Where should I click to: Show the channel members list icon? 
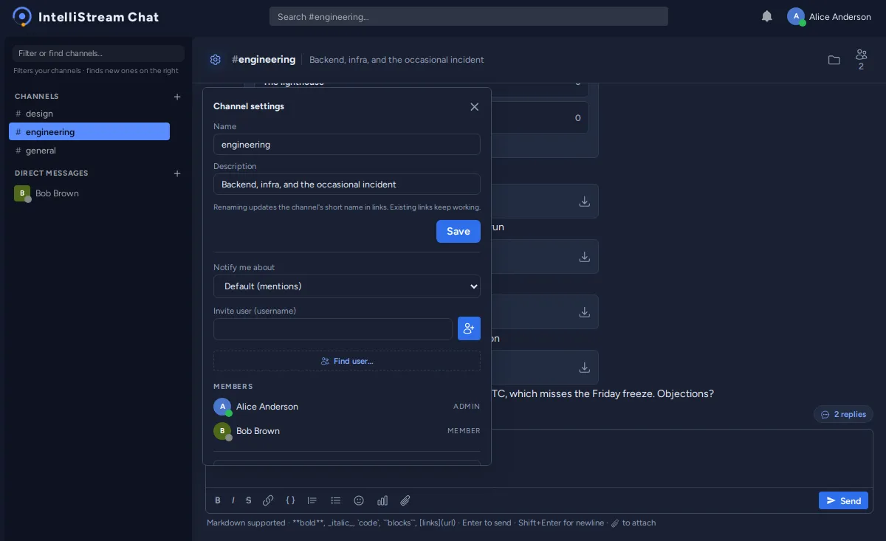[861, 60]
